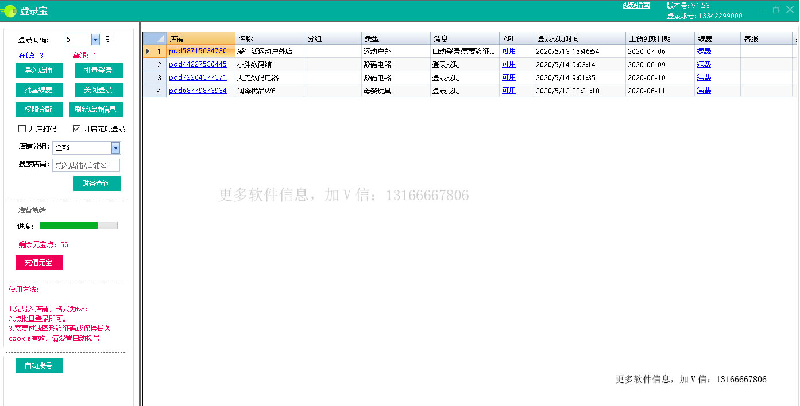Image resolution: width=800 pixels, height=406 pixels.
Task: Click 续费 link for 2020-06-09 row
Action: click(x=704, y=64)
